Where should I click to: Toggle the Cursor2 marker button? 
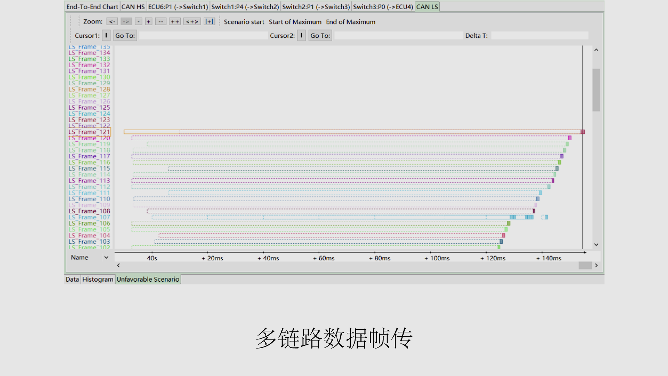tap(301, 36)
